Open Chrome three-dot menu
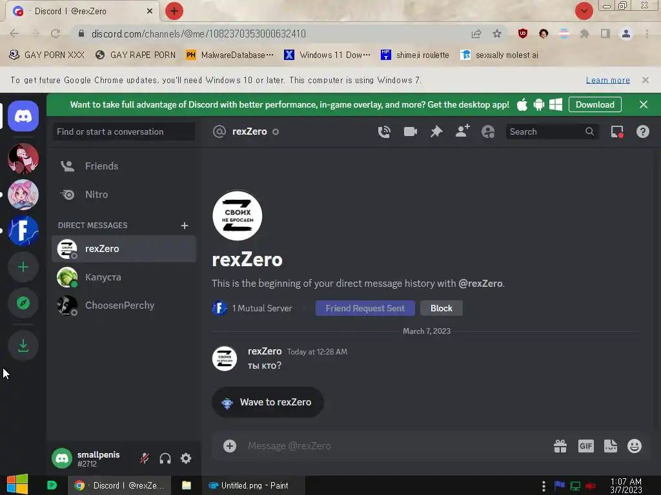This screenshot has width=661, height=495. (x=647, y=34)
